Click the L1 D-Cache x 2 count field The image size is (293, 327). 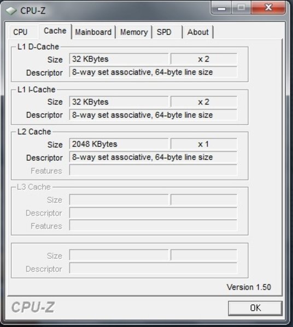[x=204, y=59]
